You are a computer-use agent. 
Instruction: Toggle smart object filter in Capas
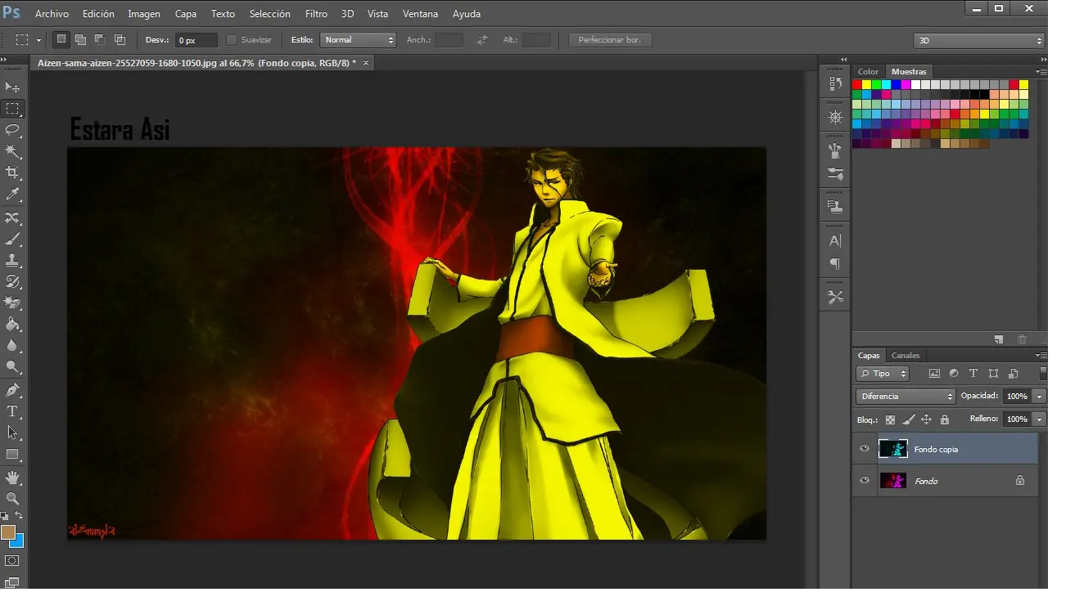[1014, 374]
